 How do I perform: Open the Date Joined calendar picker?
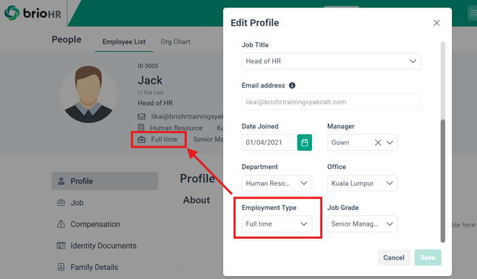click(x=304, y=143)
